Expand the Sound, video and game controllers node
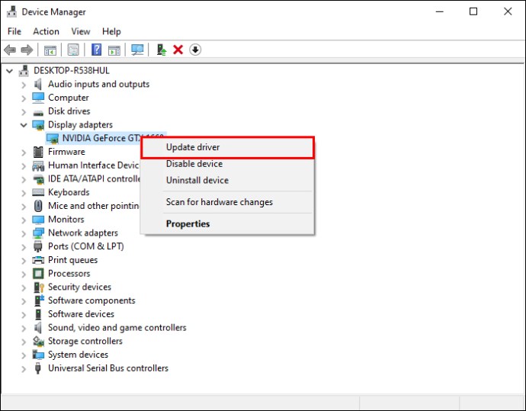The width and height of the screenshot is (526, 411). pyautogui.click(x=24, y=327)
